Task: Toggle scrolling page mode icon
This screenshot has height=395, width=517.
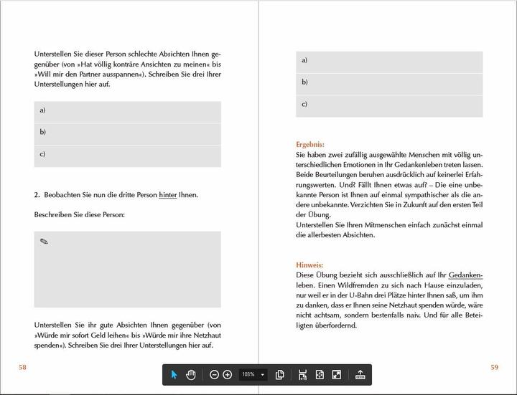Action: (x=303, y=374)
